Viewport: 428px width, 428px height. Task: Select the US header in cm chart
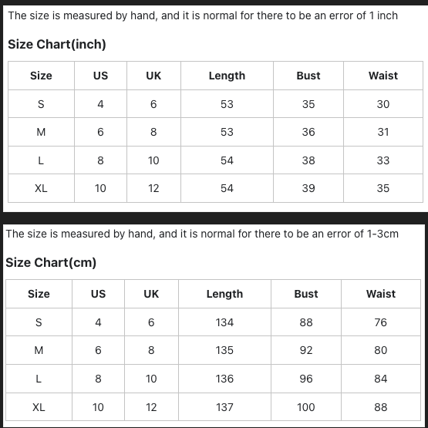[x=98, y=294]
